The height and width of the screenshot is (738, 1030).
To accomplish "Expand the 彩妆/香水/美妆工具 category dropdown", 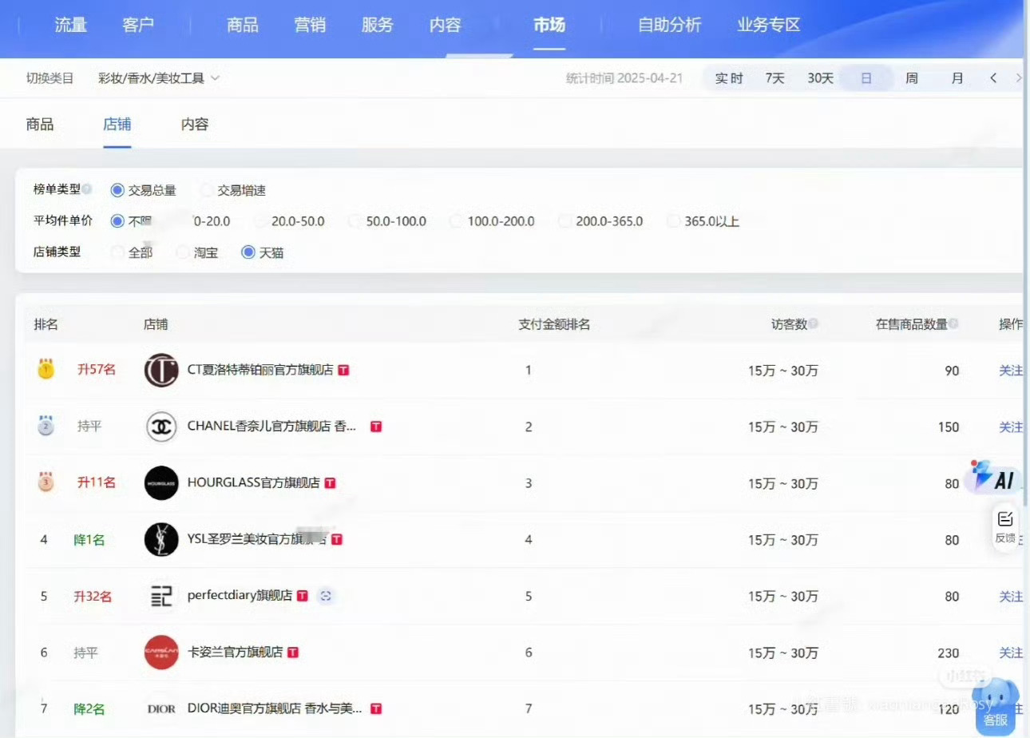I will coord(159,78).
